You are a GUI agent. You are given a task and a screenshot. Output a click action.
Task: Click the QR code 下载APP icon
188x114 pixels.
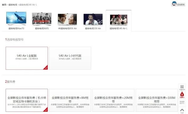[182, 88]
